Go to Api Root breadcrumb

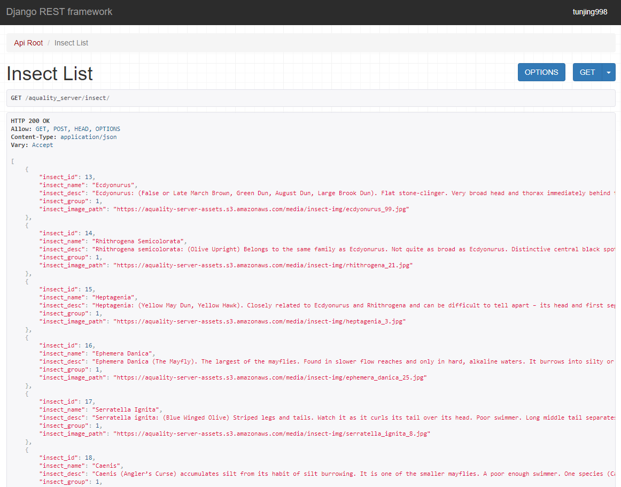click(28, 43)
